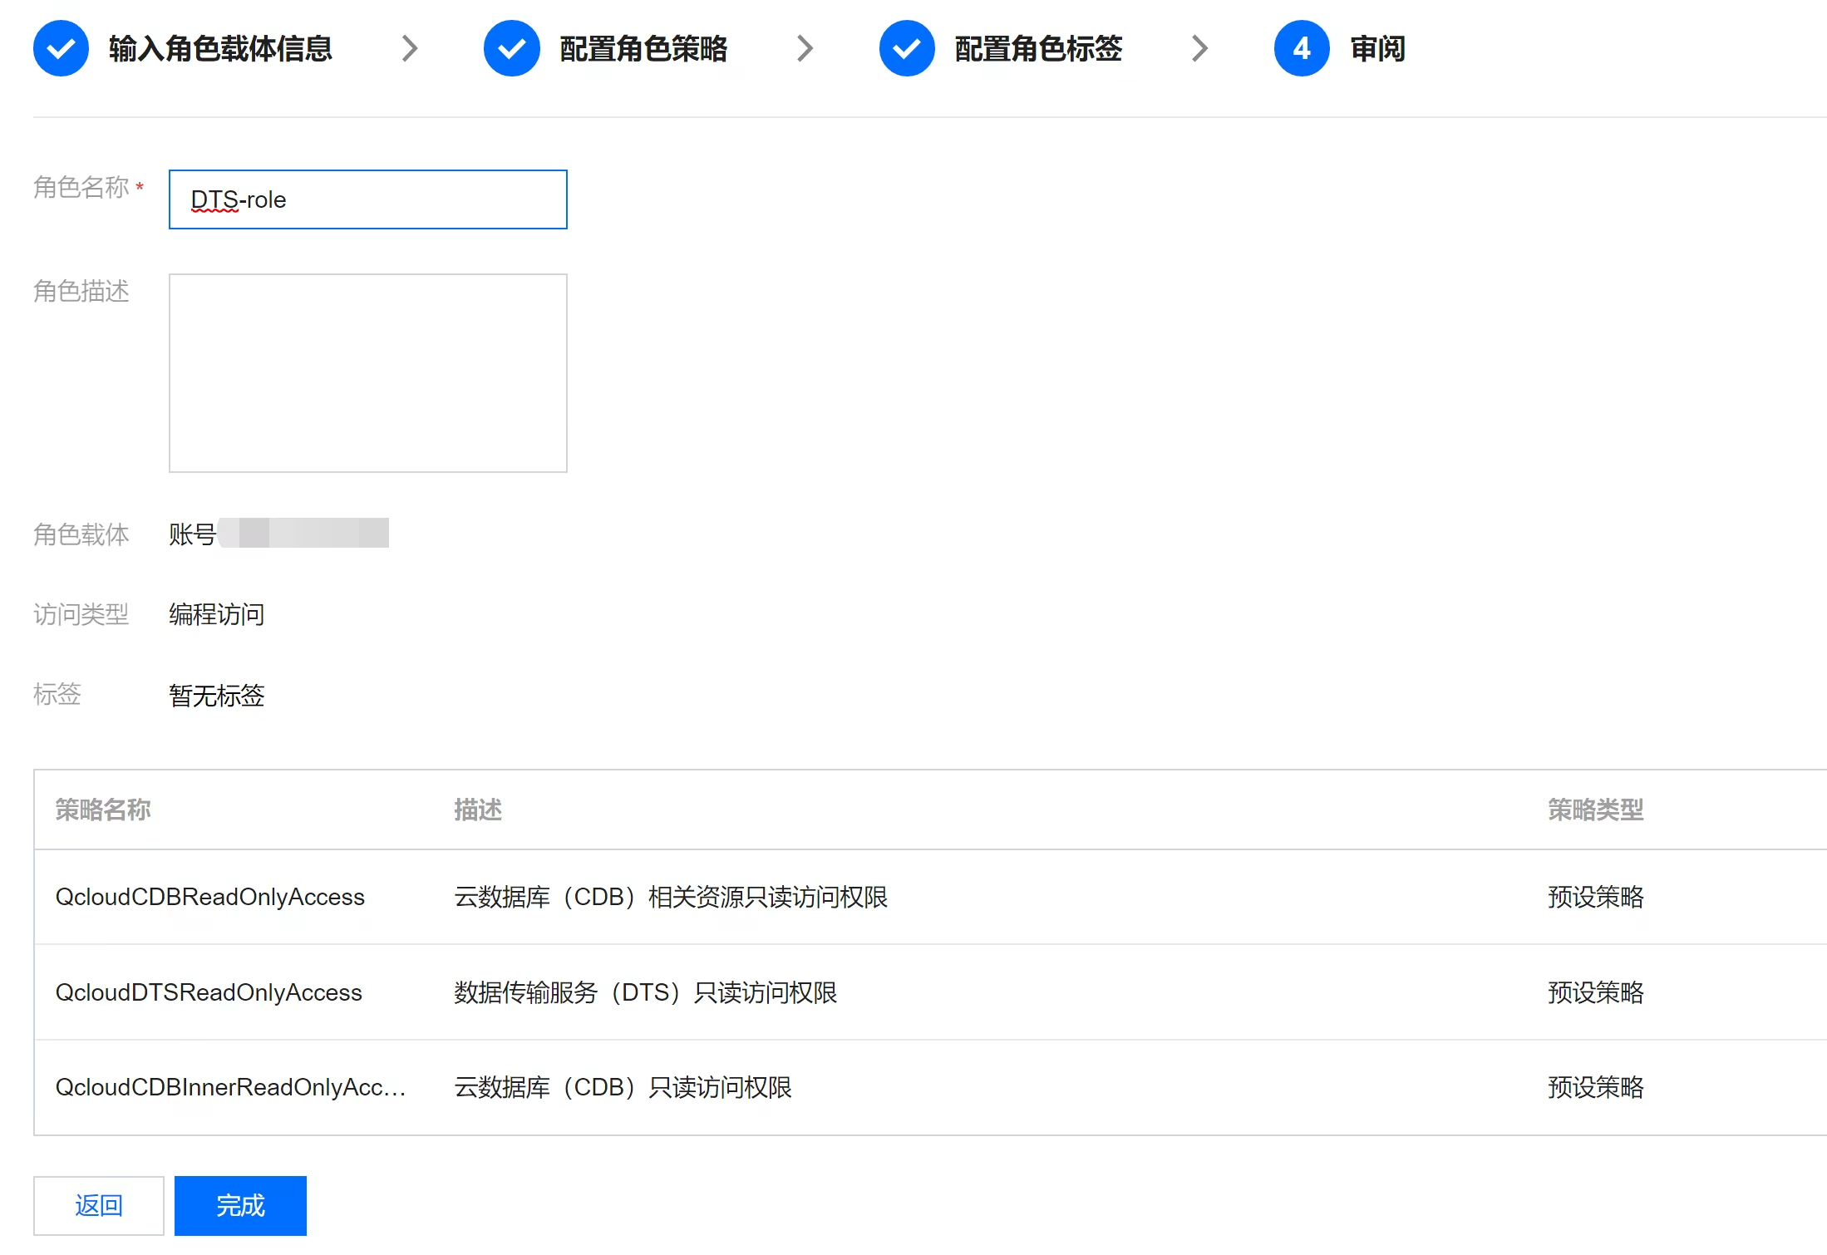Click the chevron arrow after 输入角色载体信息

click(410, 48)
